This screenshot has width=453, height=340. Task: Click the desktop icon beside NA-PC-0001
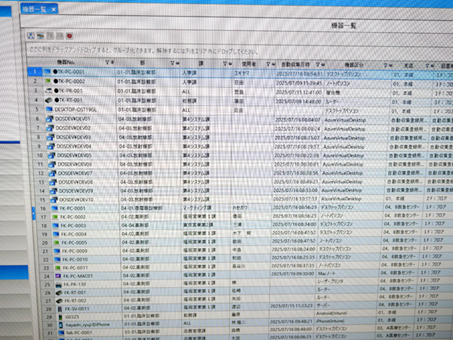coord(61,332)
